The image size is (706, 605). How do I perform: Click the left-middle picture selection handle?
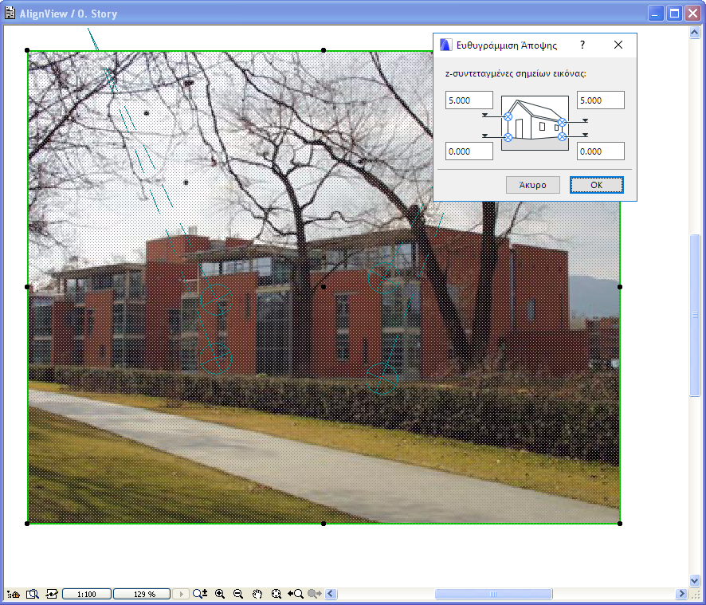point(27,287)
